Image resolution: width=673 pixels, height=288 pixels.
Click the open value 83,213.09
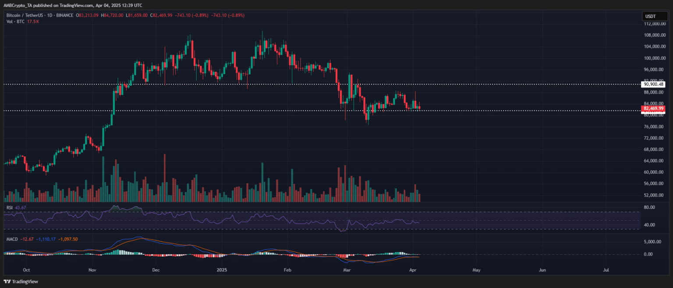(89, 16)
